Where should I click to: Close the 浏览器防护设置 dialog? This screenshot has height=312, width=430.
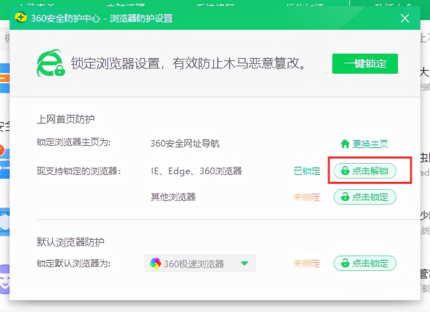(405, 18)
